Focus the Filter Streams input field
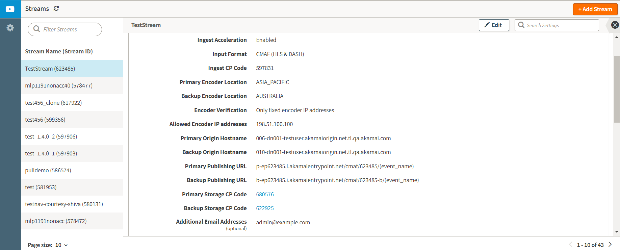The height and width of the screenshot is (250, 620). (x=69, y=29)
